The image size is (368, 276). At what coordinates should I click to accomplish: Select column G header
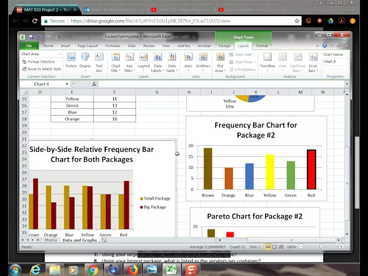coord(157,92)
